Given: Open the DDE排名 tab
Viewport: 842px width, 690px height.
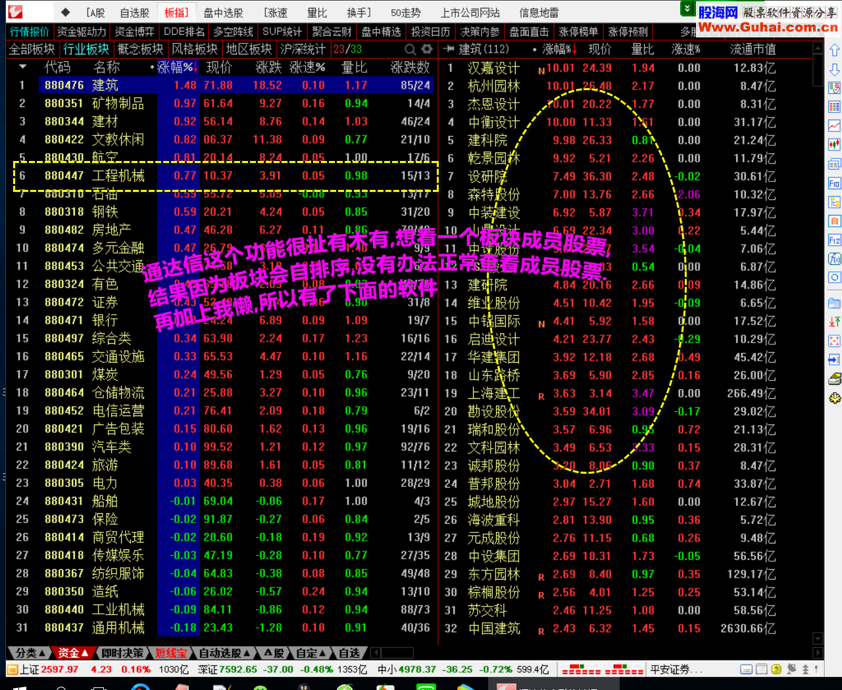Looking at the screenshot, I should [x=184, y=32].
